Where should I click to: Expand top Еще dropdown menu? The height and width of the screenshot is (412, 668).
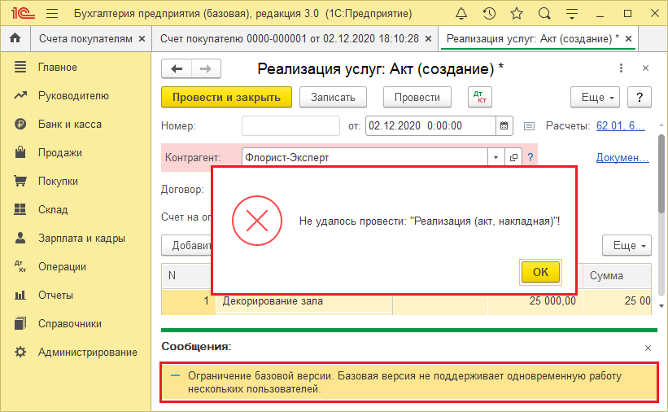pos(595,97)
